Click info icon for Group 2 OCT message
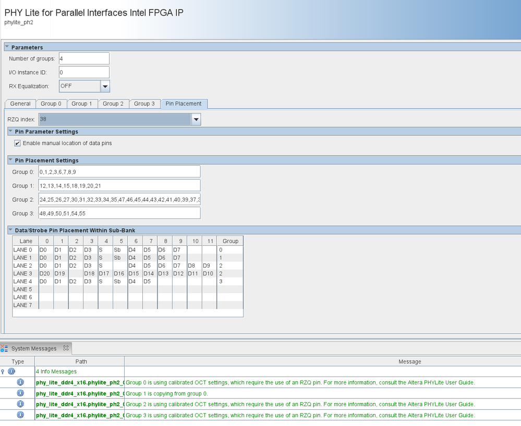The height and width of the screenshot is (426, 521). [x=21, y=404]
